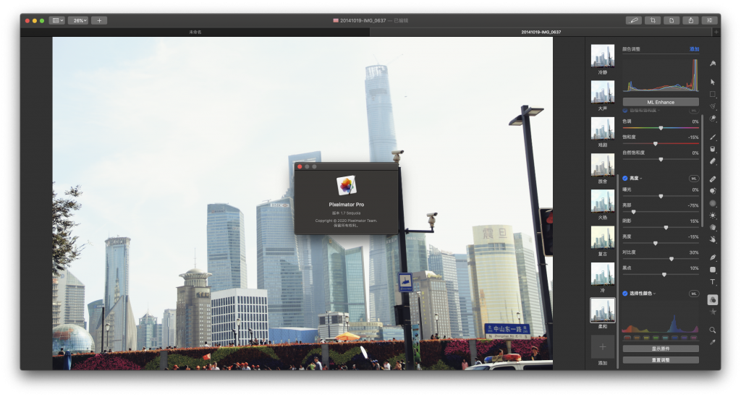Image resolution: width=741 pixels, height=397 pixels.
Task: Toggle the sidebar panel toolbar button at the far right
Action: [709, 20]
